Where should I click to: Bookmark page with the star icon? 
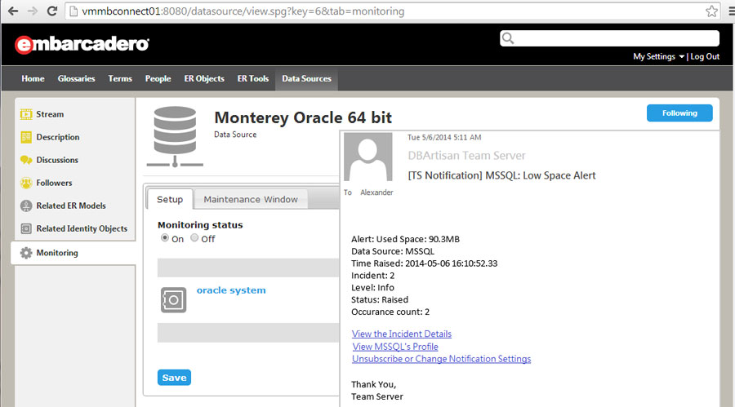point(711,11)
